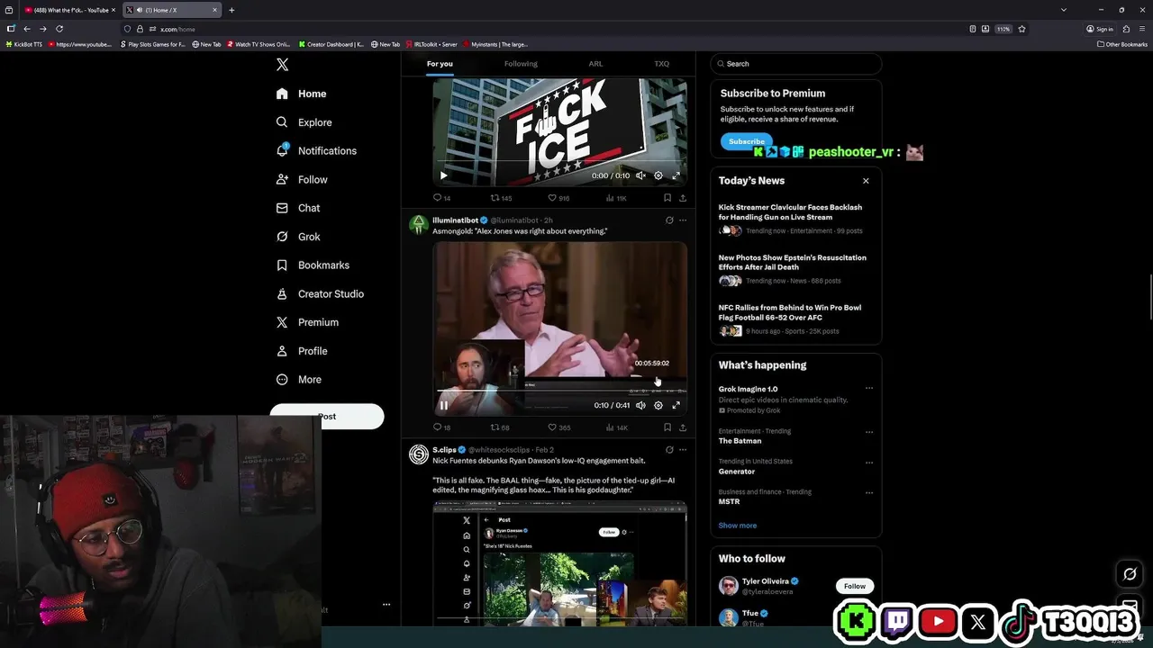The height and width of the screenshot is (648, 1153).
Task: Play the F*CK ICE video
Action: (443, 175)
